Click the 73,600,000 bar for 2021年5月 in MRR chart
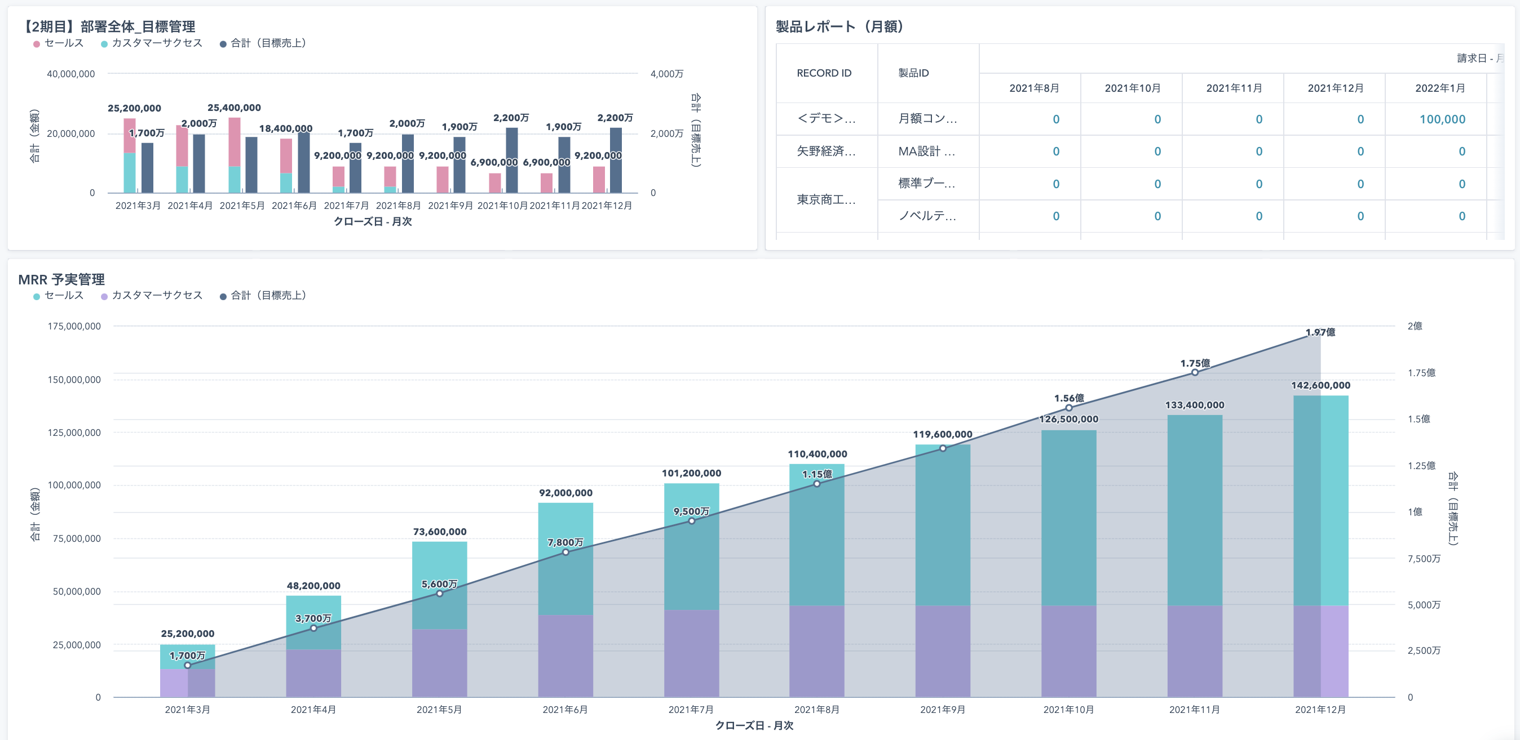 [440, 619]
